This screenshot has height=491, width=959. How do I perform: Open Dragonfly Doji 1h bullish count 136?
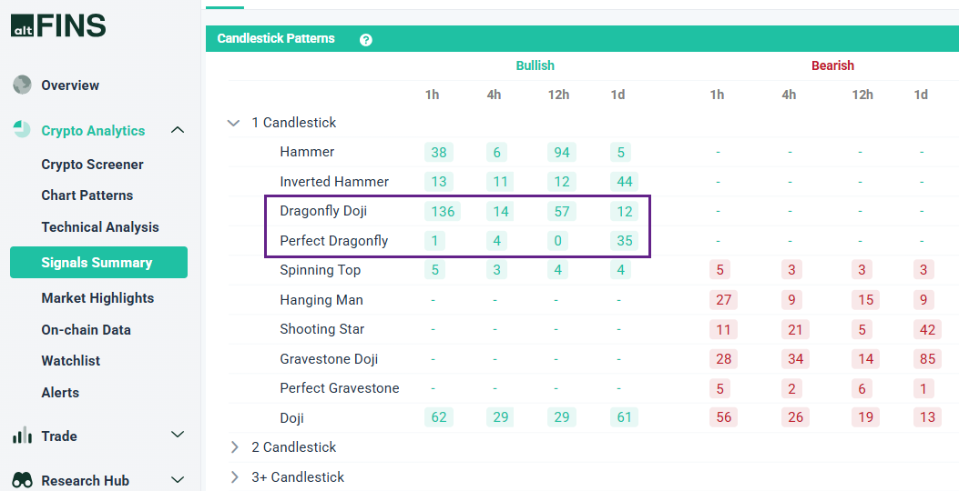443,211
